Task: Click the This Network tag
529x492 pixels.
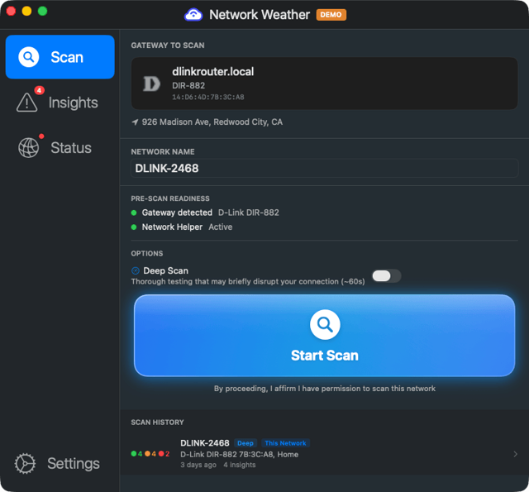Action: point(285,443)
